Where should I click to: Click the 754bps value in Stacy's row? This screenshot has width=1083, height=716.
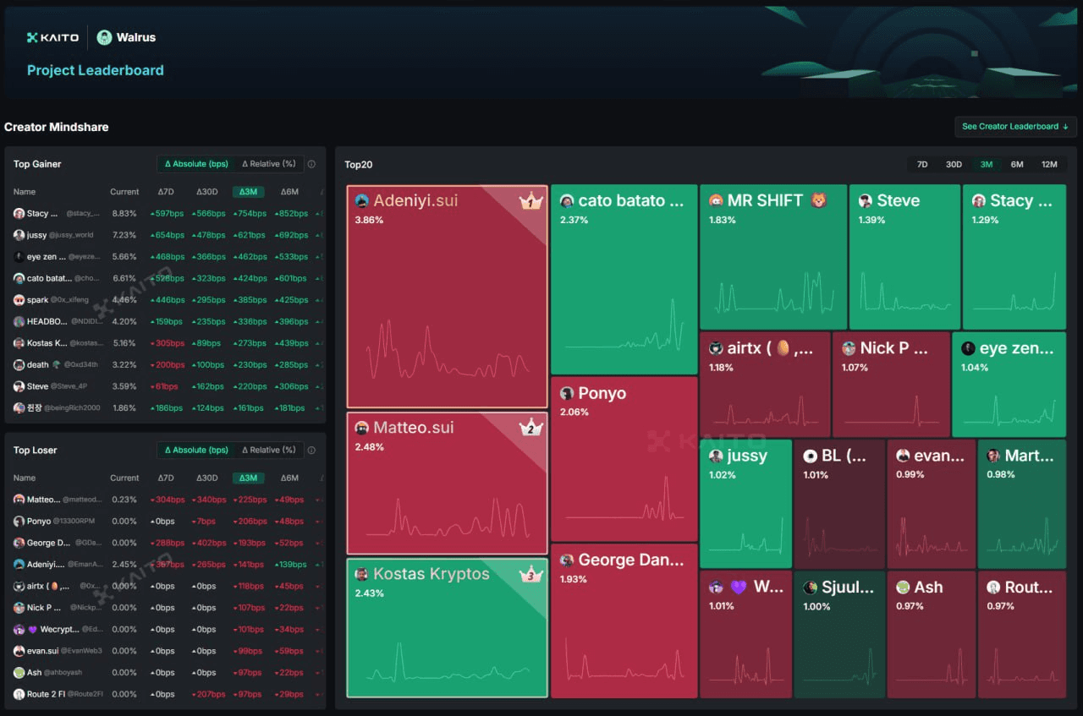249,214
